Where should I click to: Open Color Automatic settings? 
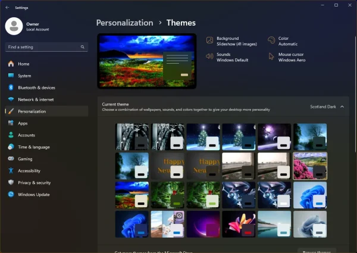click(x=283, y=41)
